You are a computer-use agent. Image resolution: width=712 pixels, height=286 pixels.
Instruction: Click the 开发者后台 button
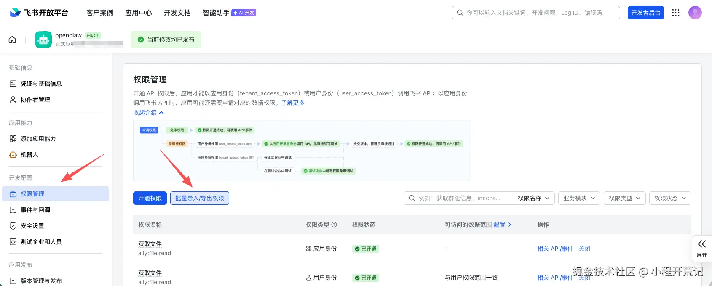pyautogui.click(x=646, y=13)
